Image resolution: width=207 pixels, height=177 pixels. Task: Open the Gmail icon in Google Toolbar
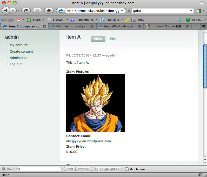coord(19,19)
